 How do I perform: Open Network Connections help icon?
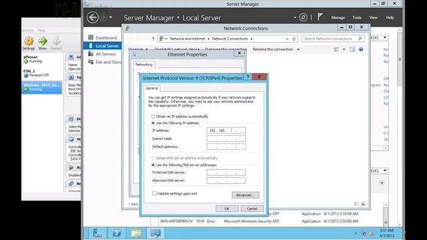point(361,49)
